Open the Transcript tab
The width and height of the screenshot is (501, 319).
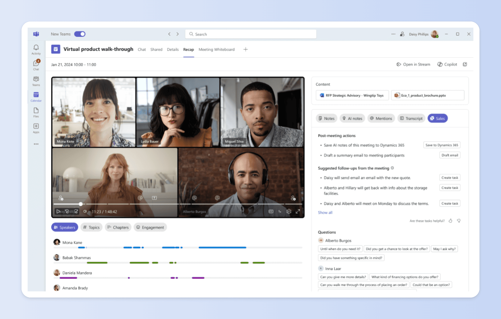coord(411,118)
